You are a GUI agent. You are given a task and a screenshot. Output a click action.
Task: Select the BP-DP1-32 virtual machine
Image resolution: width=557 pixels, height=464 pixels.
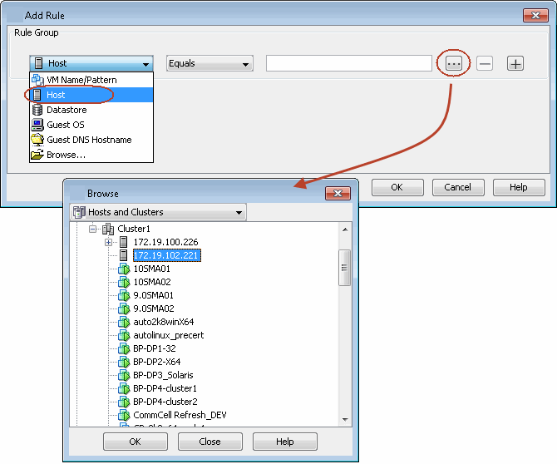[x=155, y=348]
